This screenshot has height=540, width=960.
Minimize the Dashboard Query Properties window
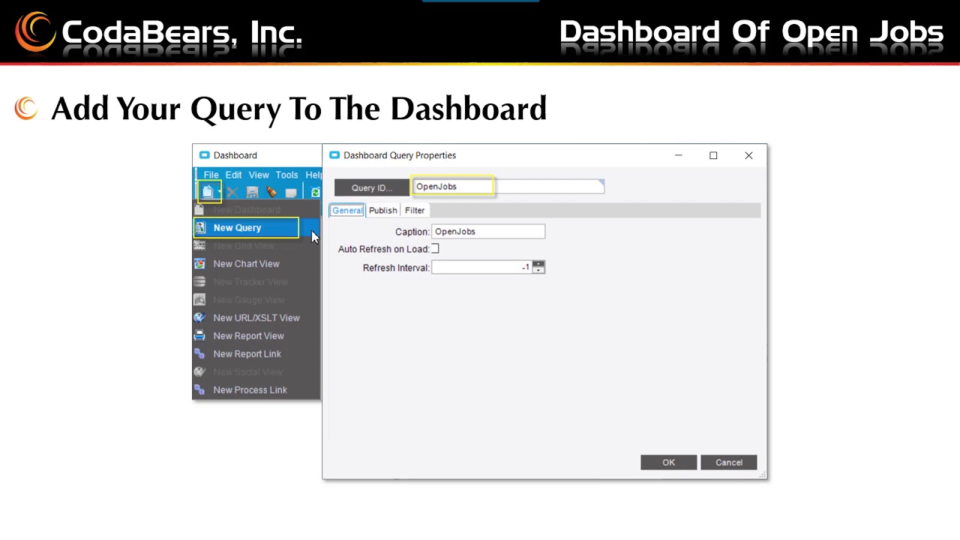point(679,155)
